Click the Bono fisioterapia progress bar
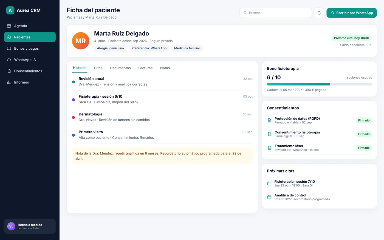 pyautogui.click(x=319, y=84)
